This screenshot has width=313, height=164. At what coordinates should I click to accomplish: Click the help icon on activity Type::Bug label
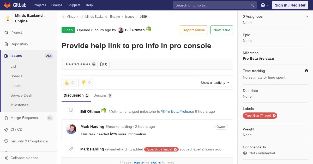coord(176,149)
